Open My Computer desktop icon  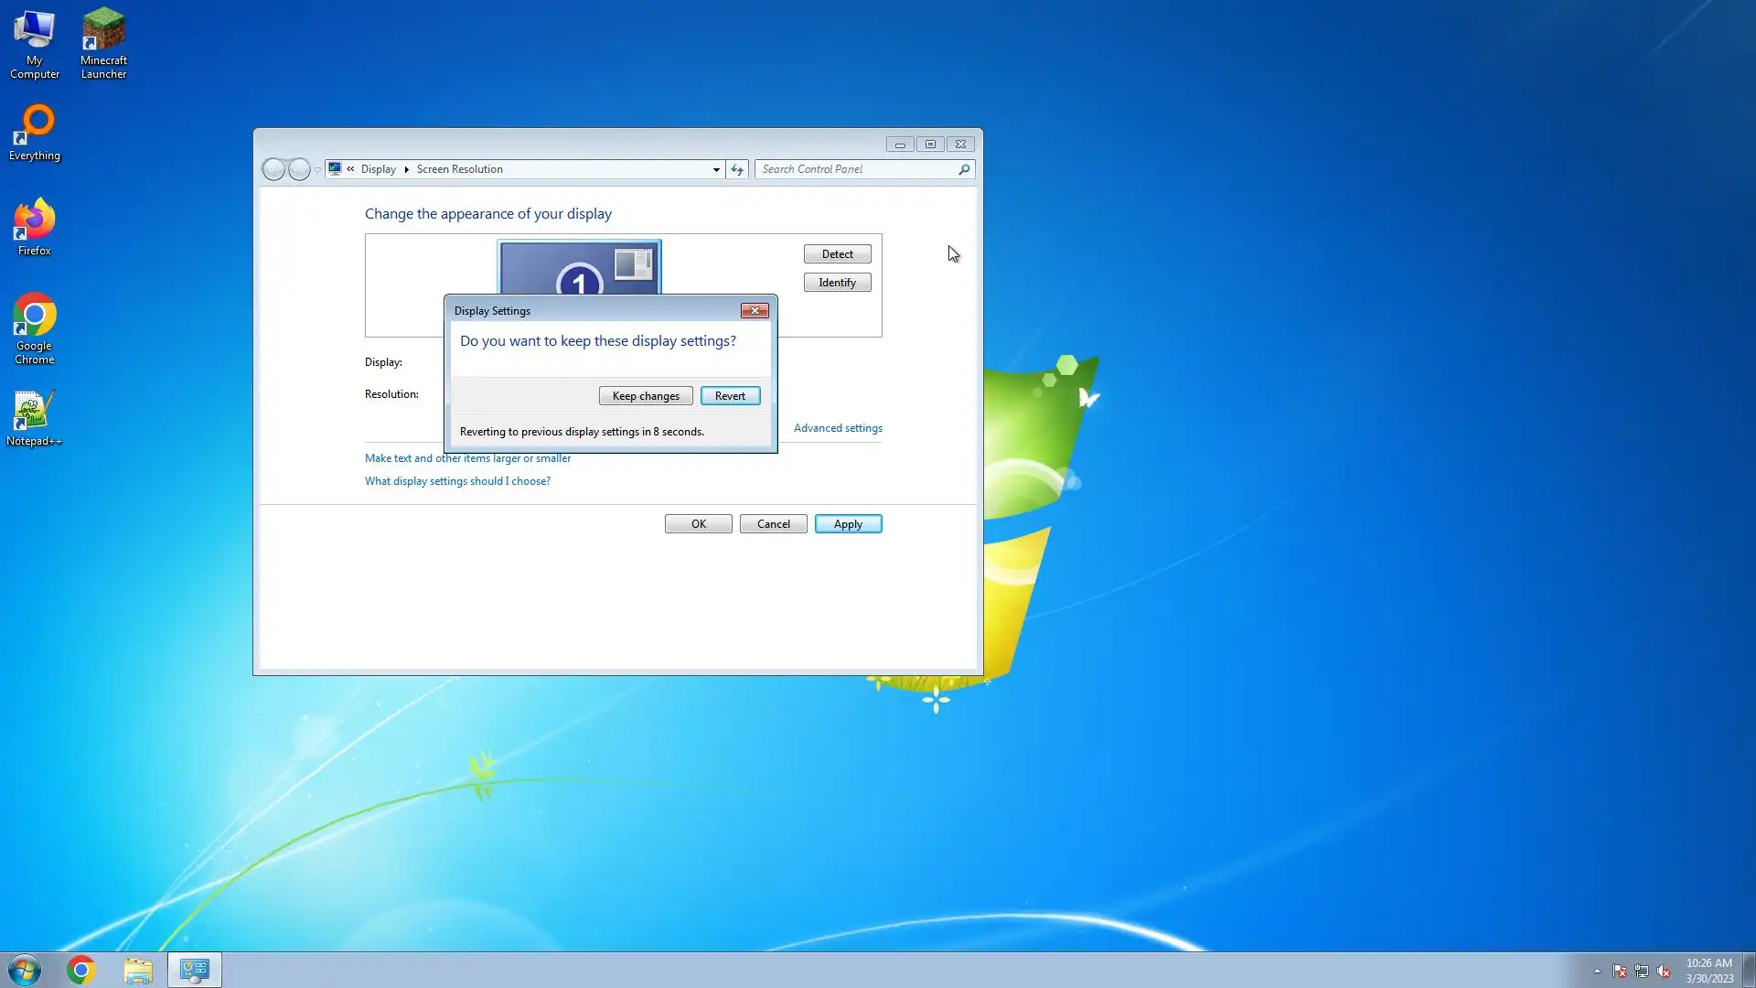35,43
